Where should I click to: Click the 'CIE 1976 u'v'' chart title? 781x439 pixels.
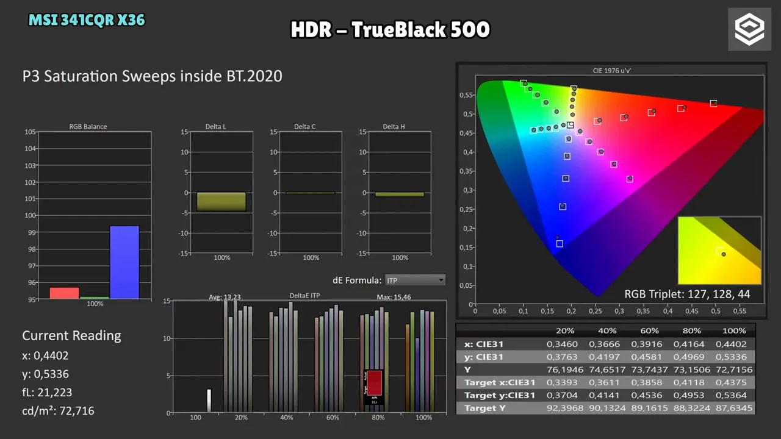pos(611,71)
